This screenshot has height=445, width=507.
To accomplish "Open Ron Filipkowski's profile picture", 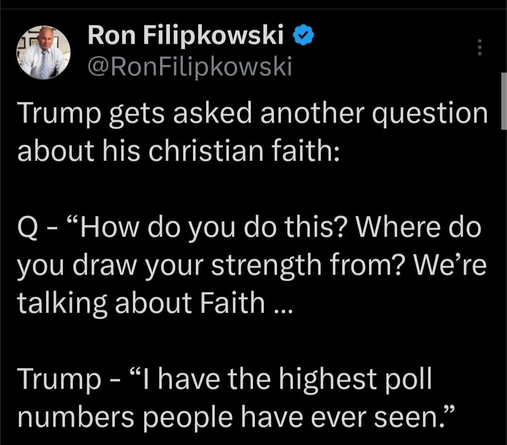I will [x=44, y=52].
